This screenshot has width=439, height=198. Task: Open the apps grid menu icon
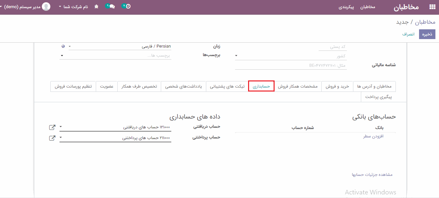[432, 7]
